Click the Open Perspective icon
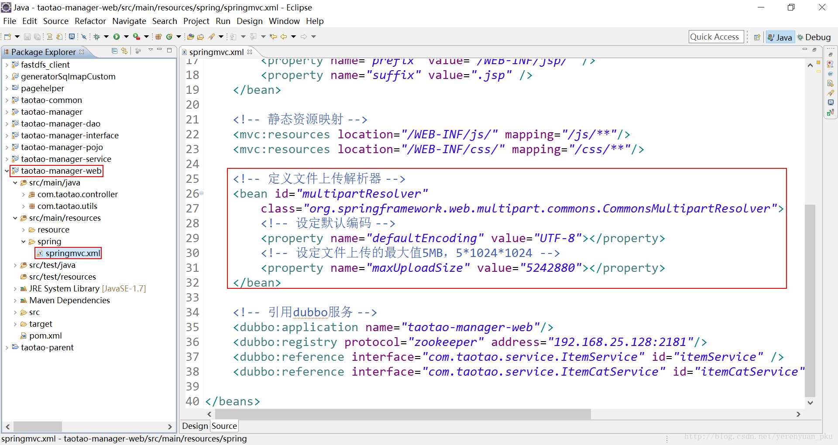The image size is (838, 445). [x=757, y=38]
